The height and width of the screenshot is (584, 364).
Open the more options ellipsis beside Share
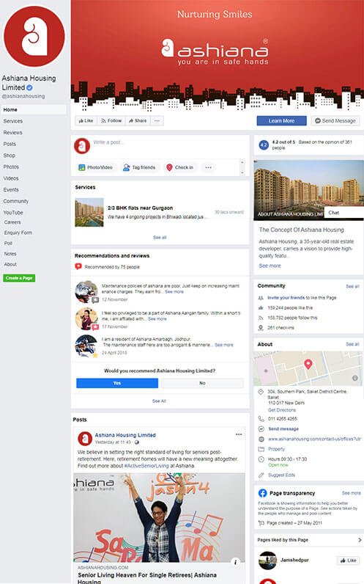click(x=157, y=120)
